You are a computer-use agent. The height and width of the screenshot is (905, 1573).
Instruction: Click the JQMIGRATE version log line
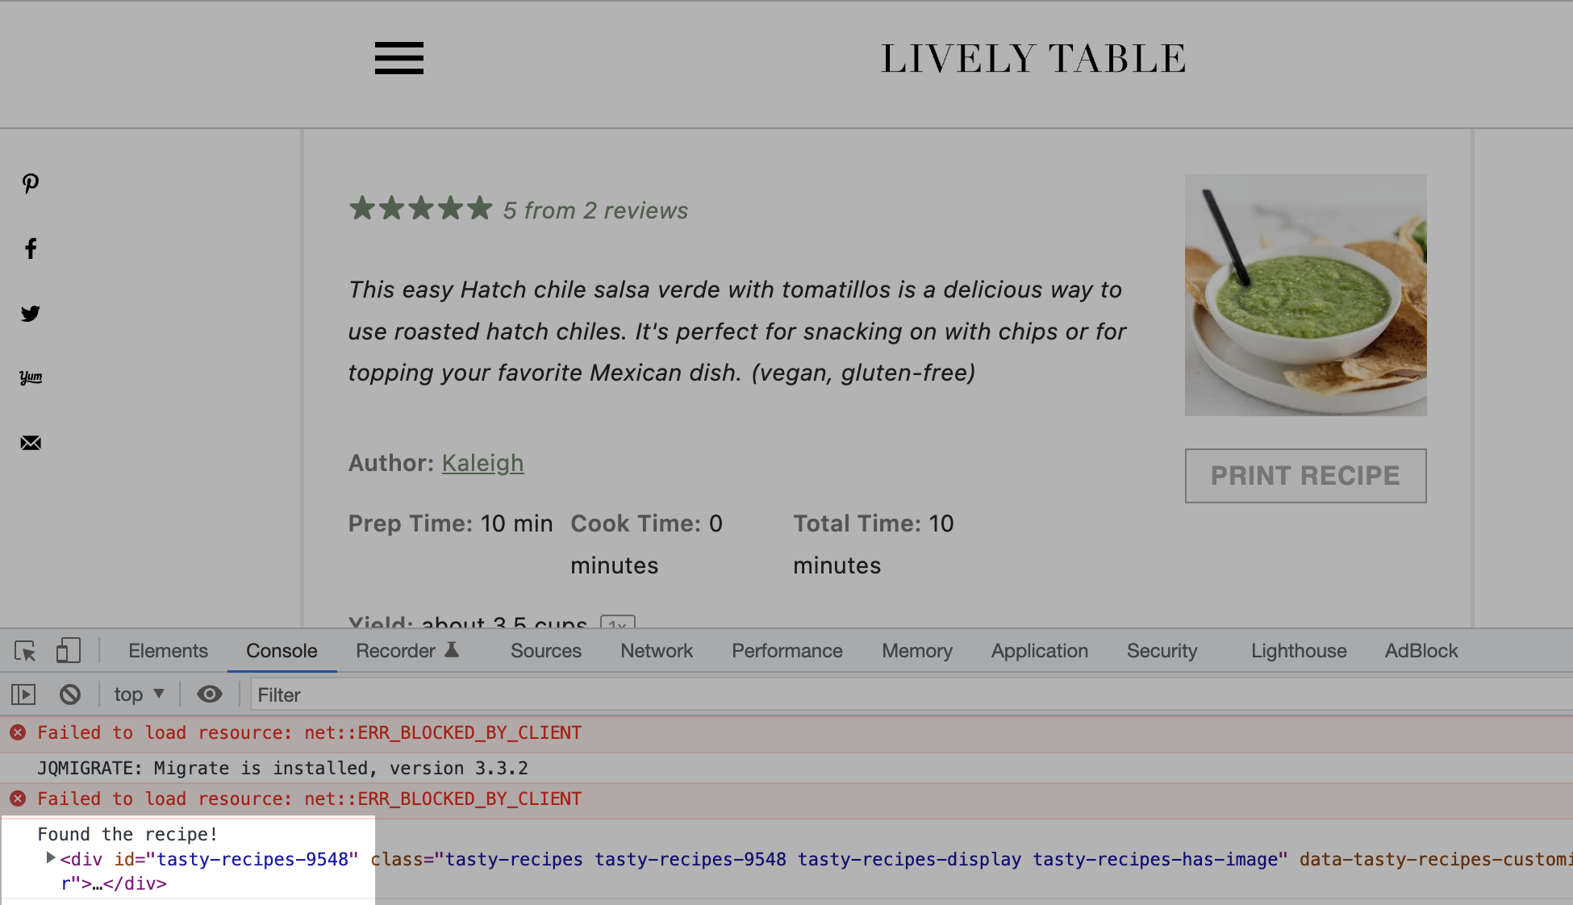click(x=282, y=768)
